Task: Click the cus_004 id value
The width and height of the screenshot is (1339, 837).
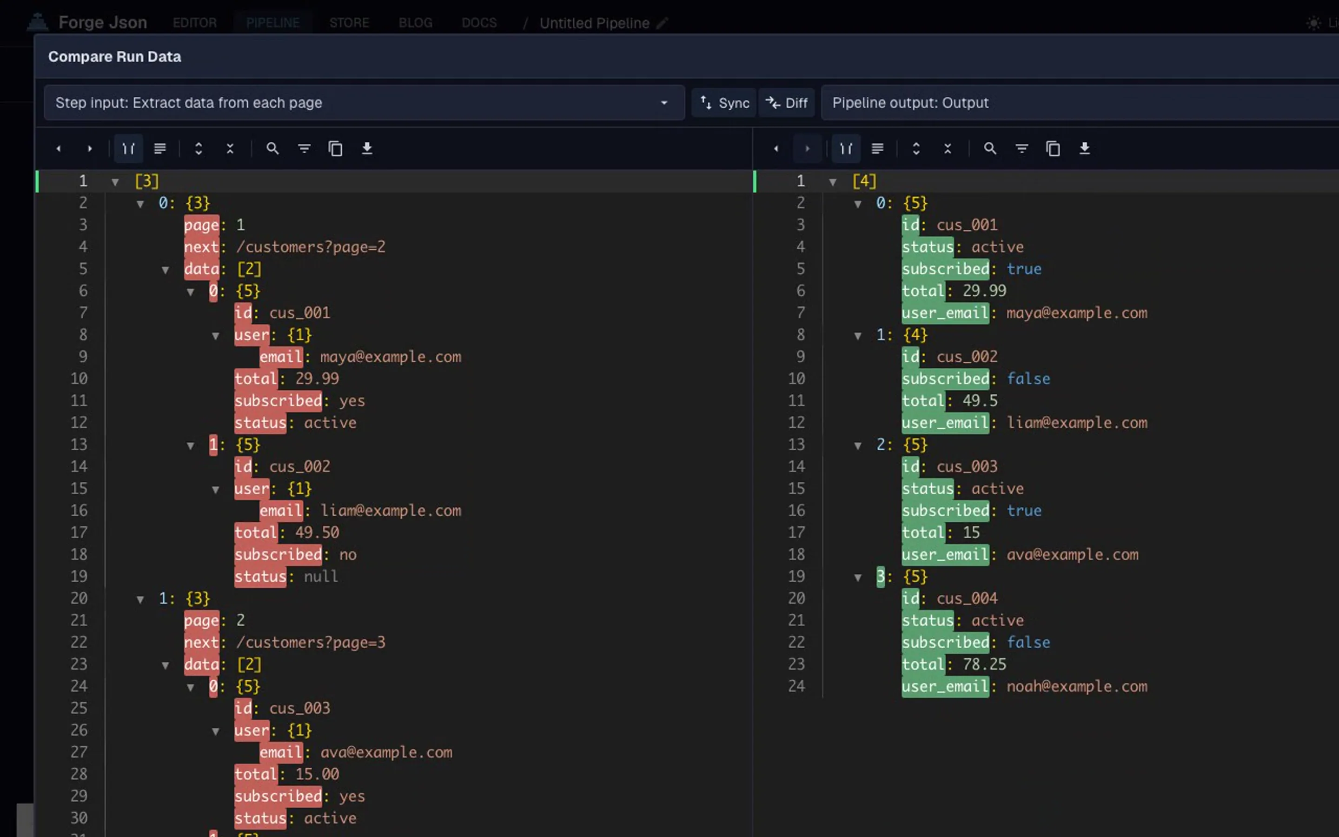Action: pyautogui.click(x=967, y=598)
